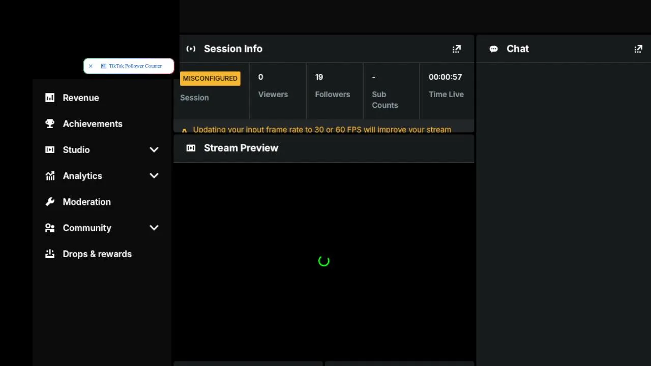
Task: Click the Chat heading
Action: (518, 49)
